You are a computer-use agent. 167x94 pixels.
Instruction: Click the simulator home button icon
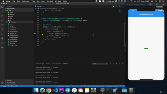[x=157, y=4]
